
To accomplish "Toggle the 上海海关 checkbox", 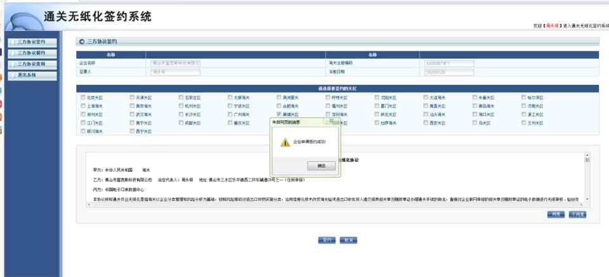I will click(x=83, y=106).
